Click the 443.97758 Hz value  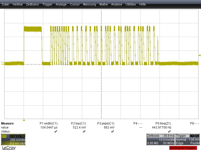[162, 127]
